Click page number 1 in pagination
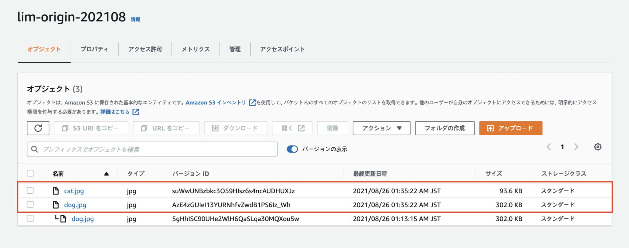This screenshot has height=248, width=629. pyautogui.click(x=562, y=147)
